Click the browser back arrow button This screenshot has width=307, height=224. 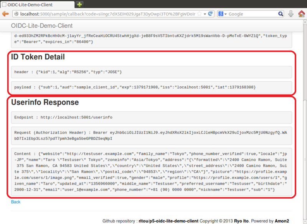pos(5,14)
